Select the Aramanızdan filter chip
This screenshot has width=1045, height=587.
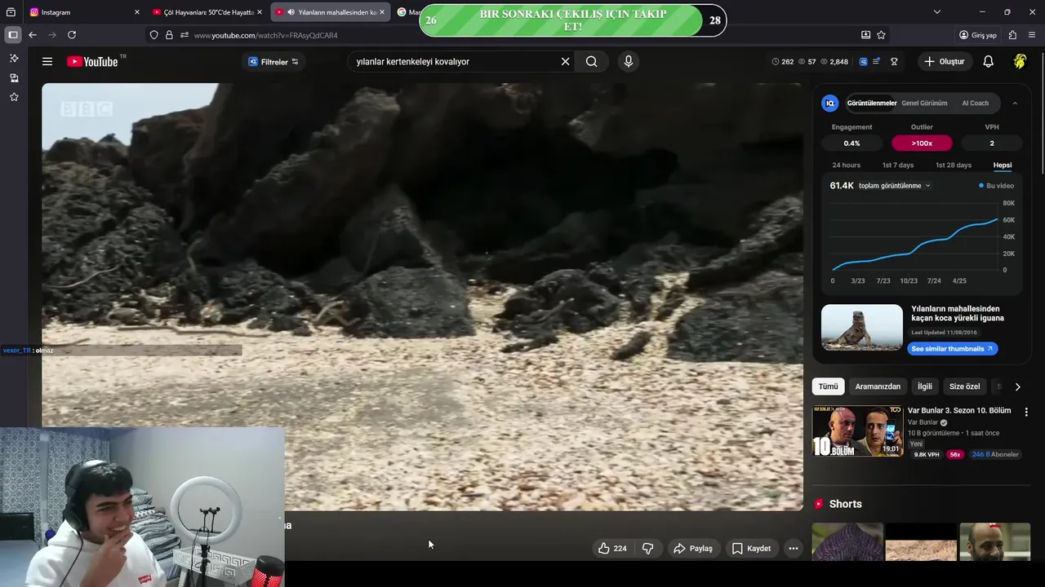pyautogui.click(x=878, y=386)
